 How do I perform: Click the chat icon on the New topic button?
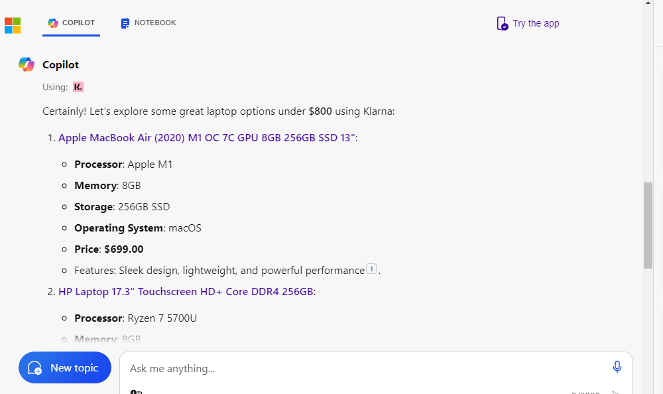tap(34, 367)
